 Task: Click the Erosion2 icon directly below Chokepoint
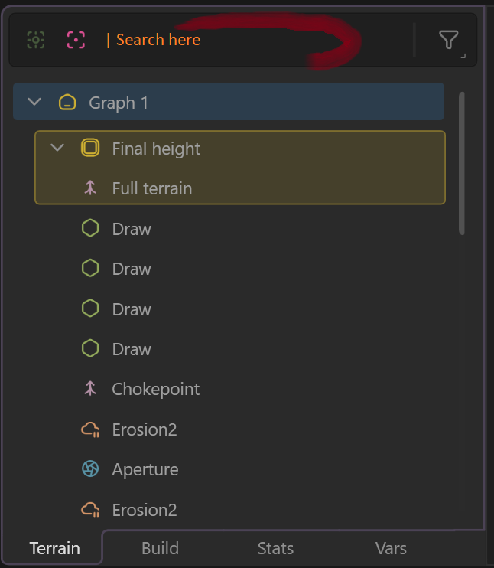point(90,429)
